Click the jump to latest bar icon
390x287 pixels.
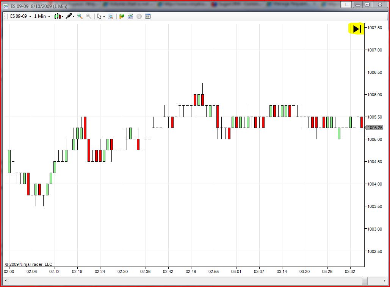(x=356, y=29)
